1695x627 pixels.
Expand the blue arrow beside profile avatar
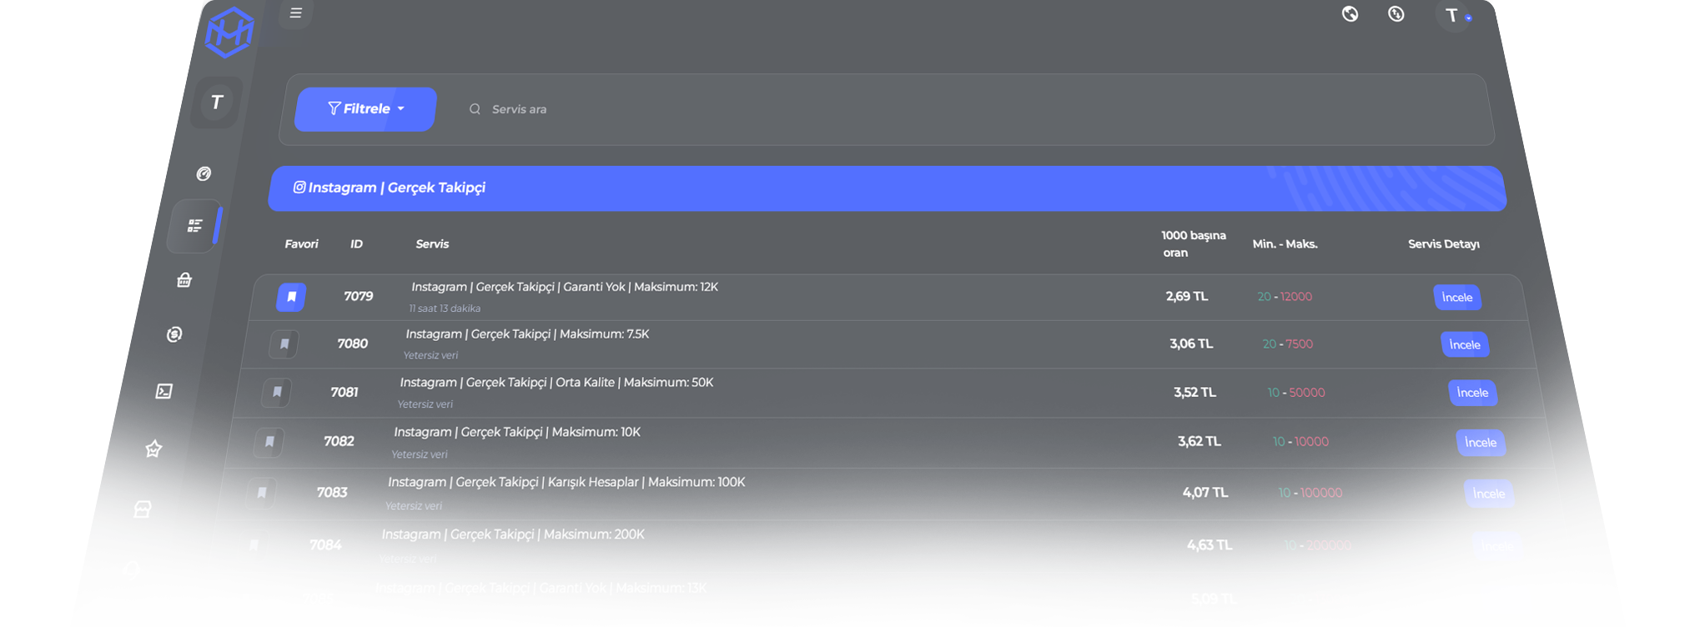pyautogui.click(x=1468, y=18)
